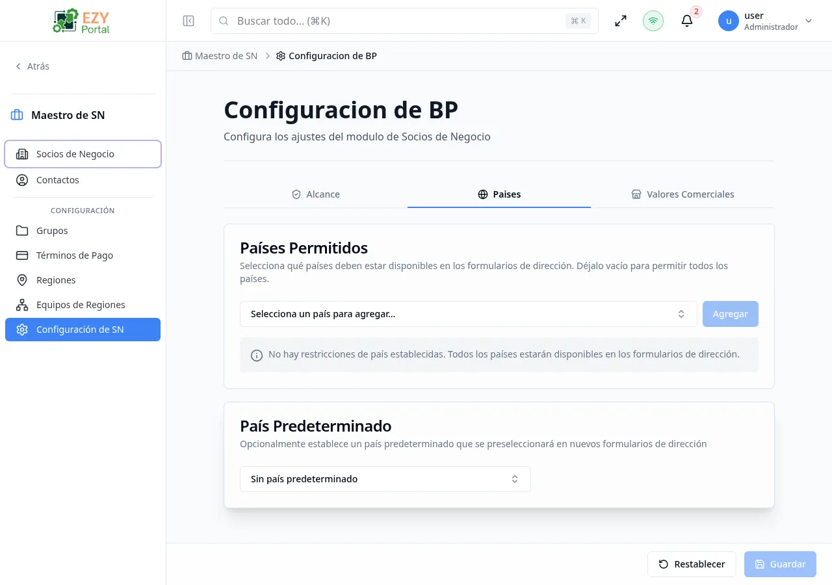Expand the user account menu chevron
Screen dimensions: 832x585
[x=809, y=21]
